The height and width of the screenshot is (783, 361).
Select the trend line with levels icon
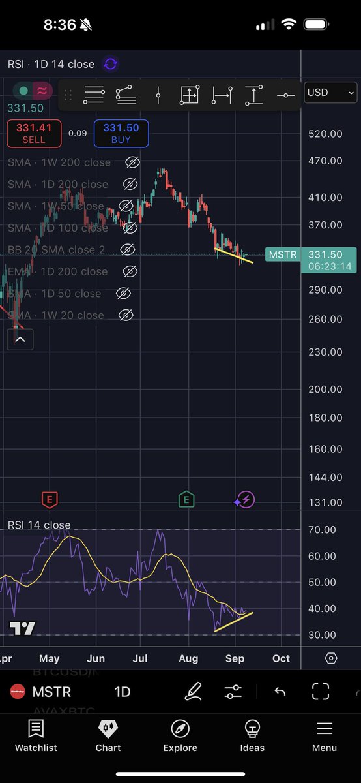click(126, 95)
